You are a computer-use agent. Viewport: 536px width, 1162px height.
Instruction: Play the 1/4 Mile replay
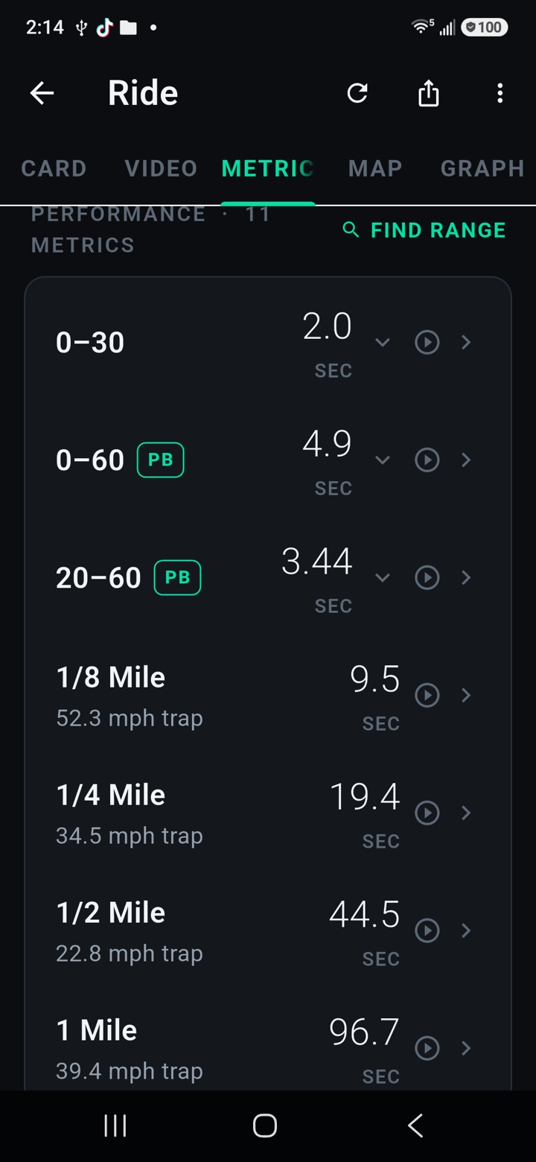(x=427, y=813)
